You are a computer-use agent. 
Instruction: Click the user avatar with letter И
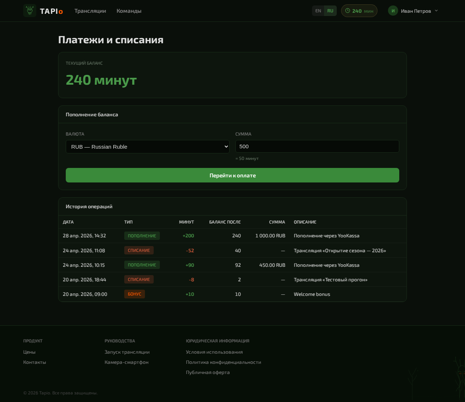(393, 11)
